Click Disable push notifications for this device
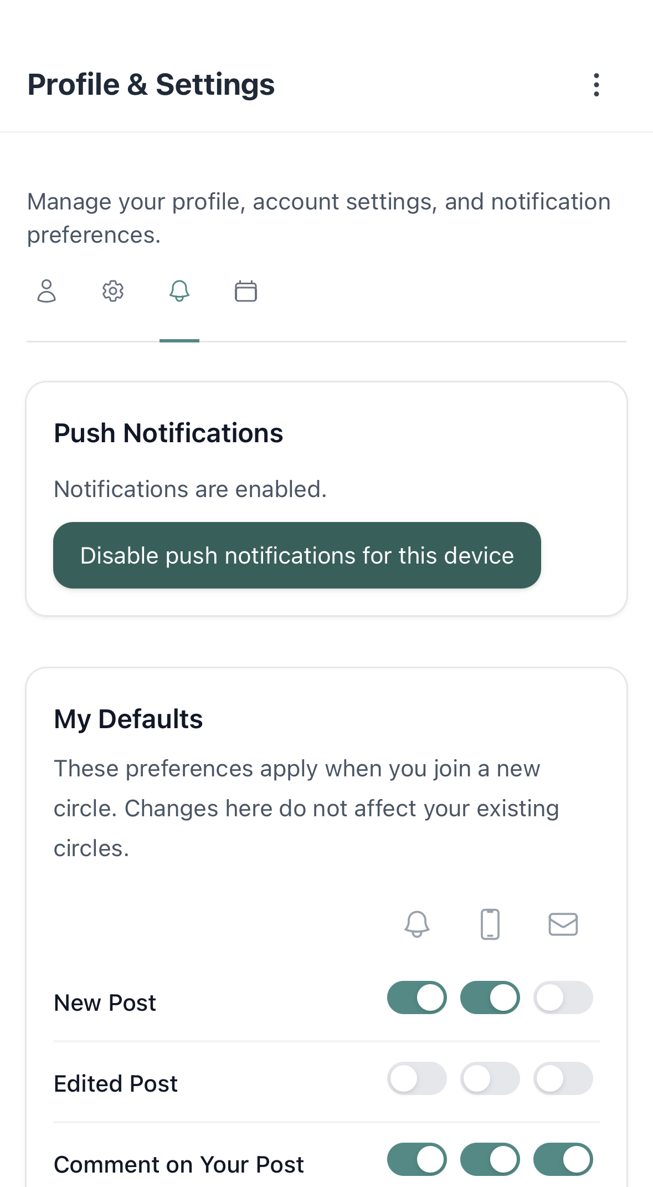653x1187 pixels. point(297,555)
